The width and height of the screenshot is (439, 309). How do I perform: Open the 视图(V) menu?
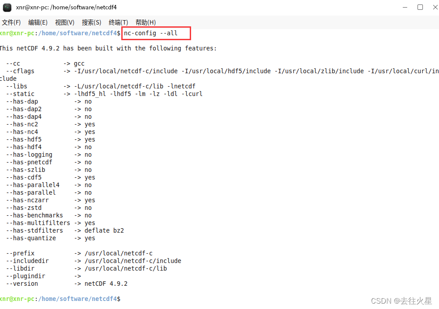64,22
